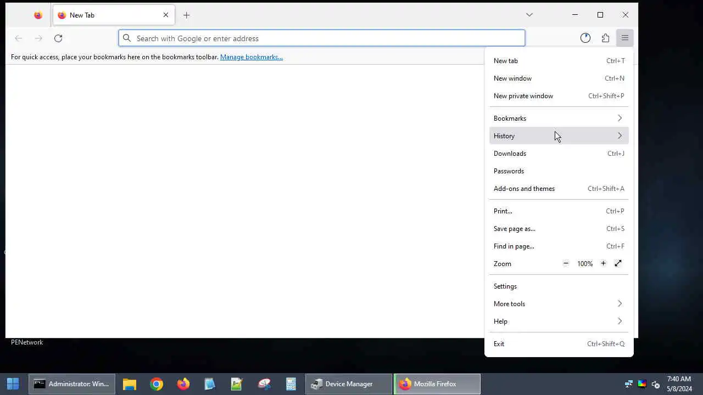Expand the History submenu
The width and height of the screenshot is (703, 395).
[559, 136]
